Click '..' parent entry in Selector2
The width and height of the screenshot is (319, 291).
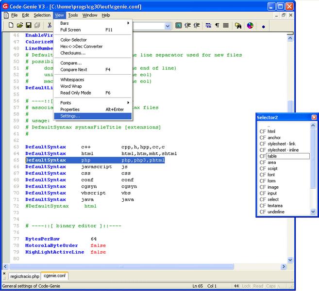269,126
